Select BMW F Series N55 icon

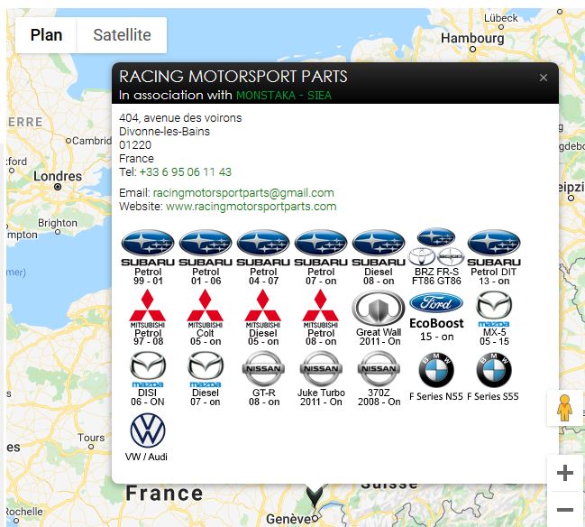[436, 376]
